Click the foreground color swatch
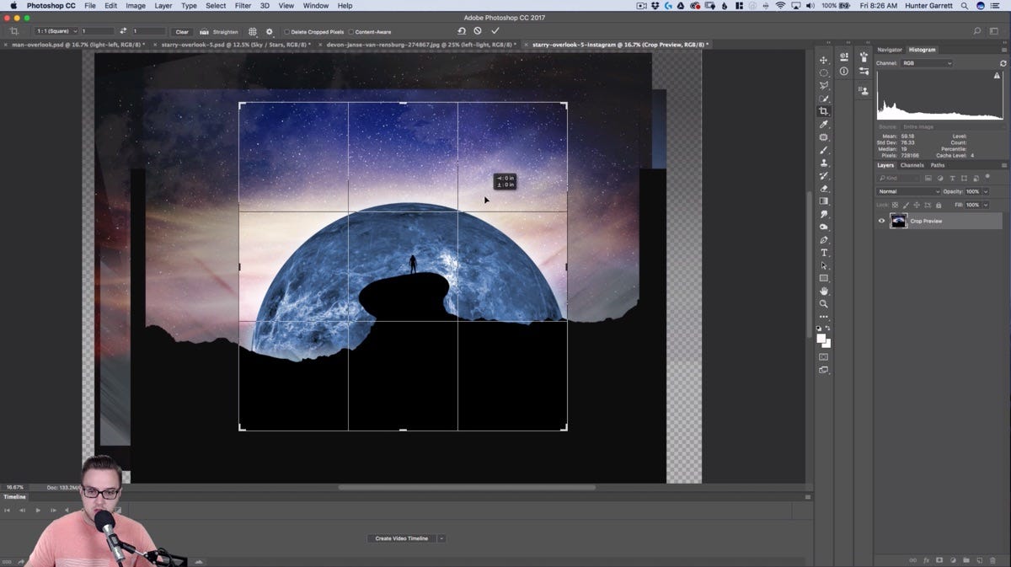This screenshot has width=1011, height=567. [821, 338]
